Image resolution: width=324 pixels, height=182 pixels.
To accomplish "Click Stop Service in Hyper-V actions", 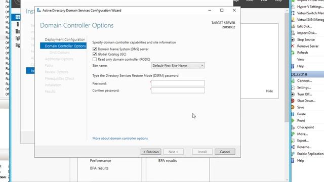I will 306,39.
